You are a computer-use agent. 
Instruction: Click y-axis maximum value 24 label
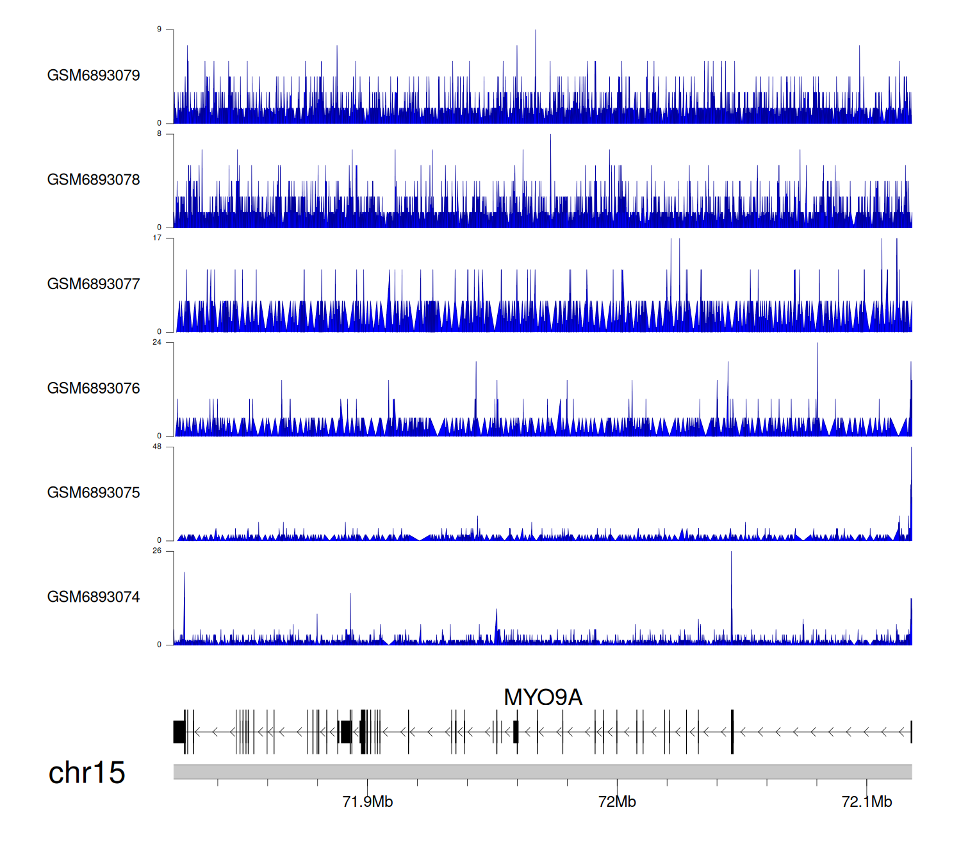coord(157,342)
